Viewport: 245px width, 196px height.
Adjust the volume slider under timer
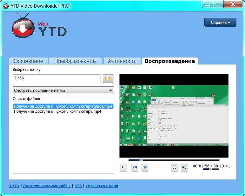[x=211, y=169]
